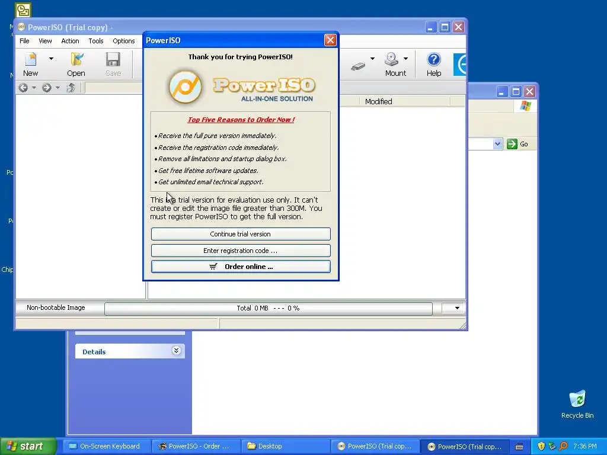Click the Back navigation arrow
Image resolution: width=607 pixels, height=455 pixels.
coord(23,88)
